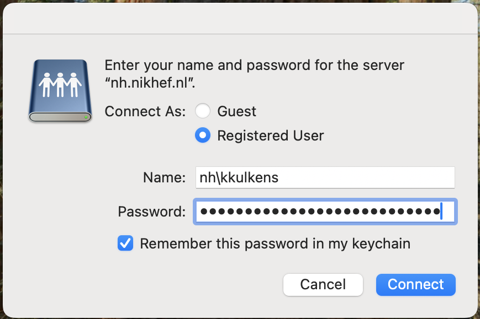Click inside the Password field
The width and height of the screenshot is (480, 319).
click(x=325, y=212)
